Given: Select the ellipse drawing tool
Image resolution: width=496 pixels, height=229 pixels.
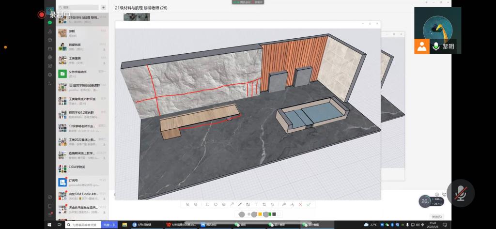Looking at the screenshot, I should click(216, 205).
